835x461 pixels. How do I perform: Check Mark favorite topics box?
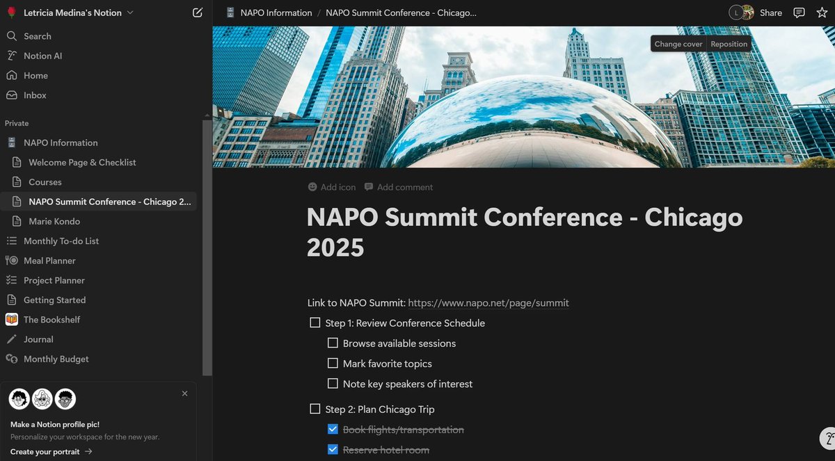333,363
